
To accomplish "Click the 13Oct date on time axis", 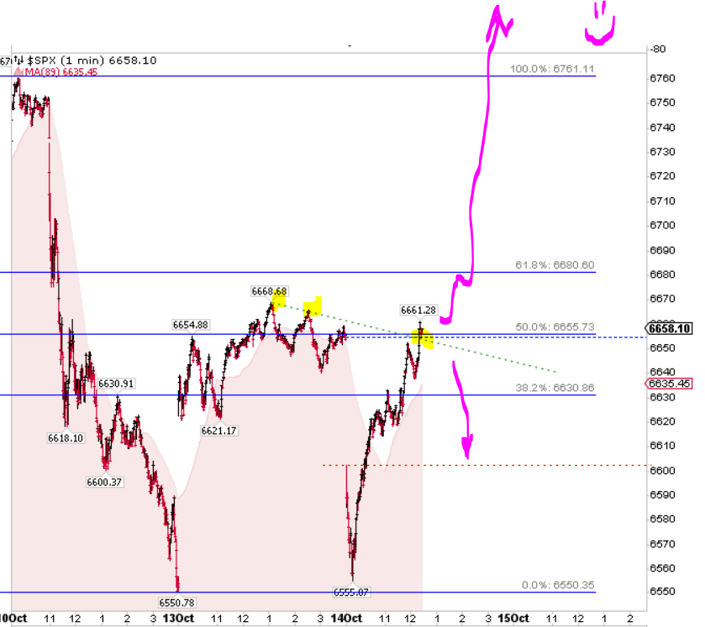I will [x=178, y=619].
